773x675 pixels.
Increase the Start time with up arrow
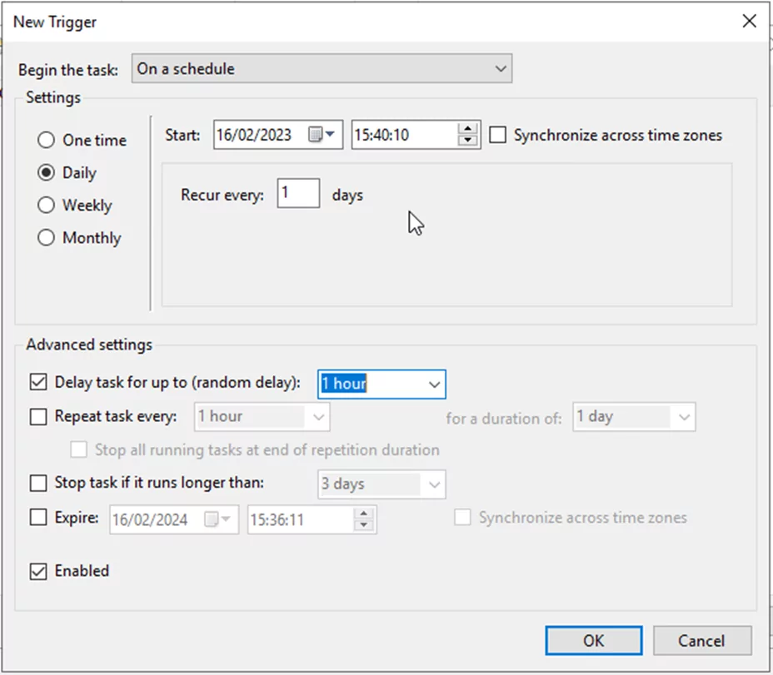tap(467, 129)
